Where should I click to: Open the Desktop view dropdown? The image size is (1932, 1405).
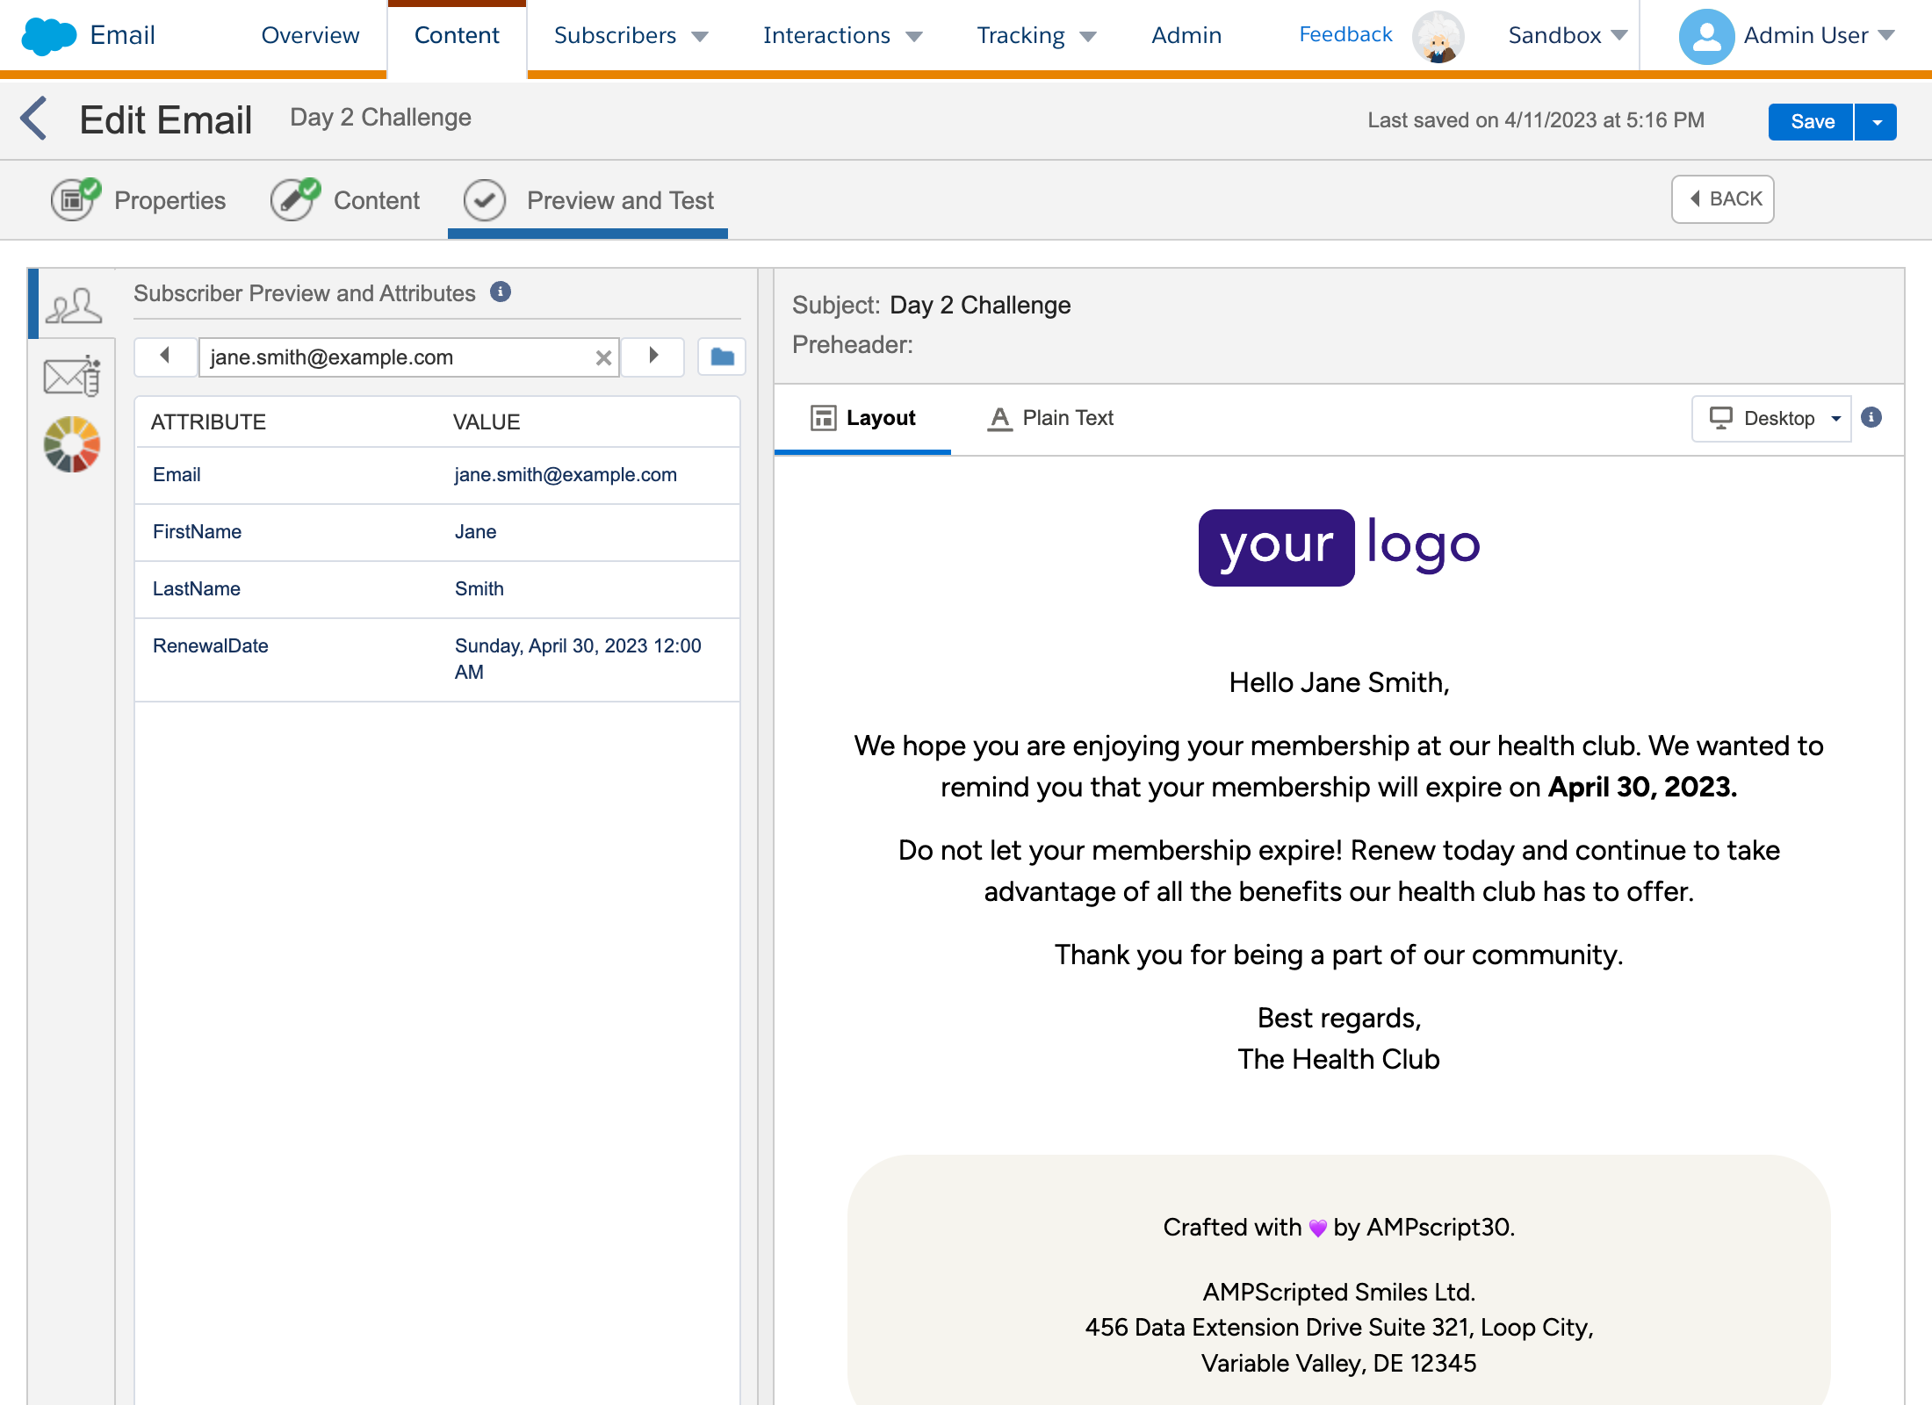point(1771,419)
